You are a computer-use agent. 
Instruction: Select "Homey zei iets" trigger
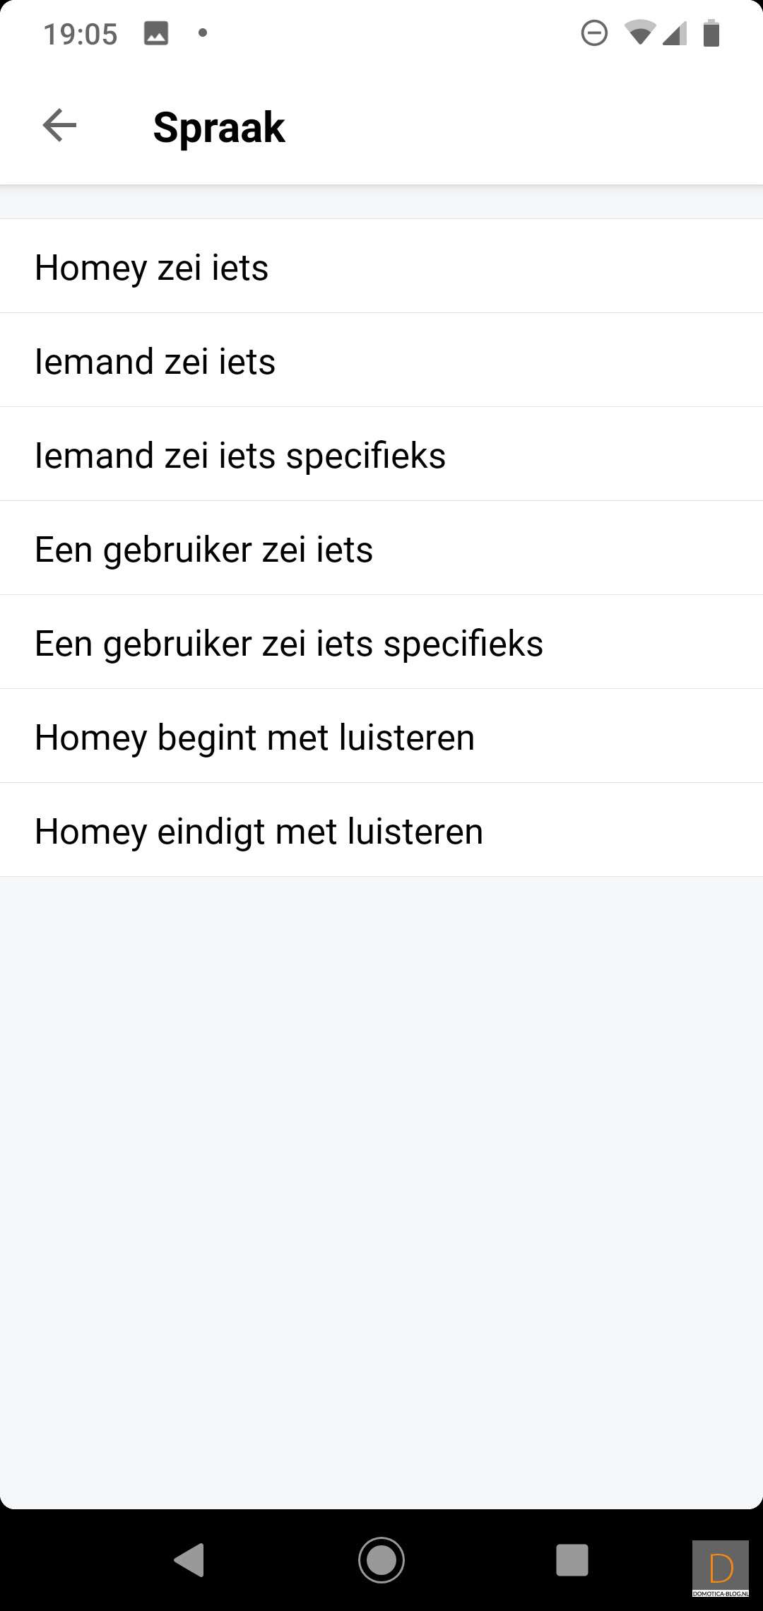click(x=381, y=266)
